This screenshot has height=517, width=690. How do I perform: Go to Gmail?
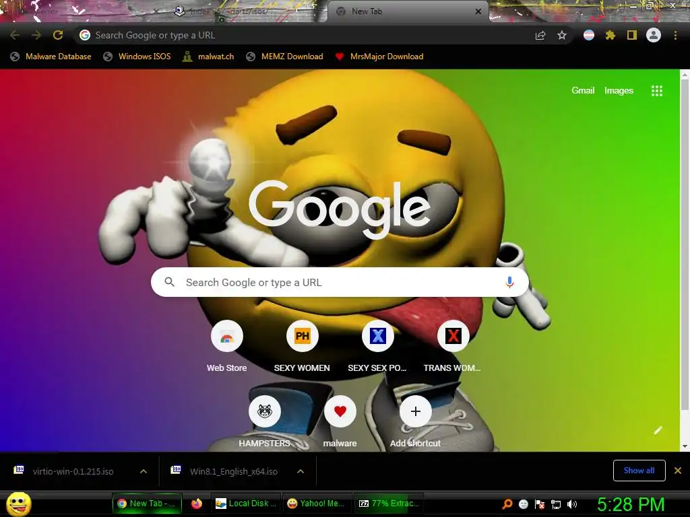tap(583, 91)
